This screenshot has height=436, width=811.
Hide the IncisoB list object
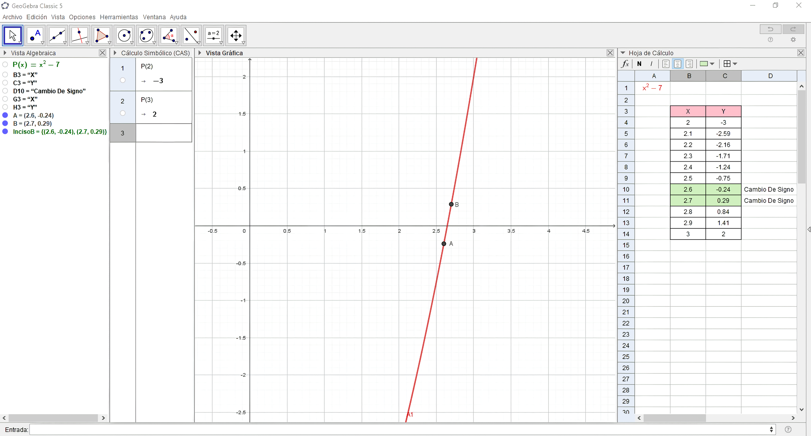point(5,131)
